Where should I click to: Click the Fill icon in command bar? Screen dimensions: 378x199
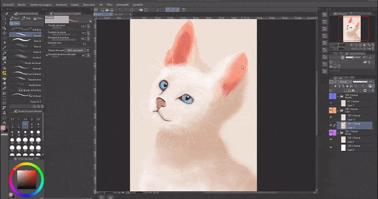point(141,9)
